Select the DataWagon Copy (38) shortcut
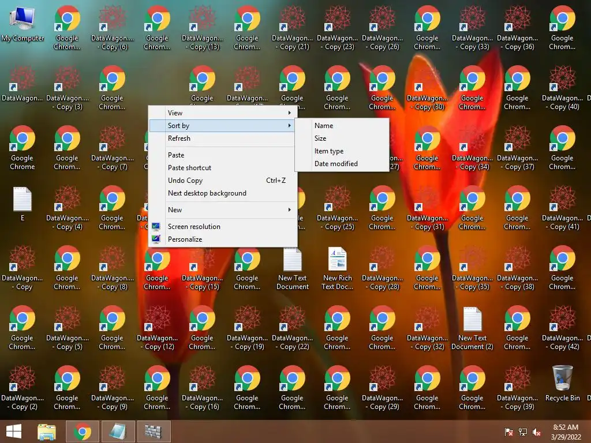591x443 pixels. click(x=518, y=268)
